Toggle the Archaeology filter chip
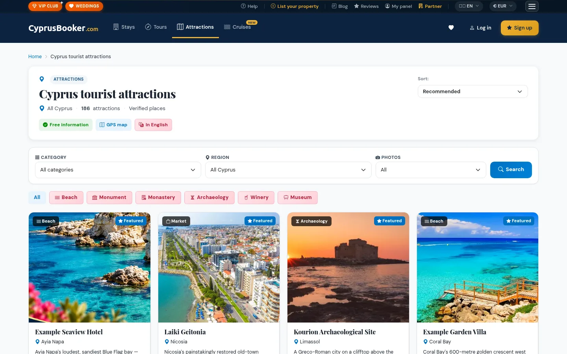The width and height of the screenshot is (567, 354). pos(209,197)
